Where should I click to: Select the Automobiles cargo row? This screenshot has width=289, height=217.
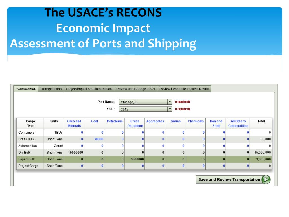coord(144,146)
